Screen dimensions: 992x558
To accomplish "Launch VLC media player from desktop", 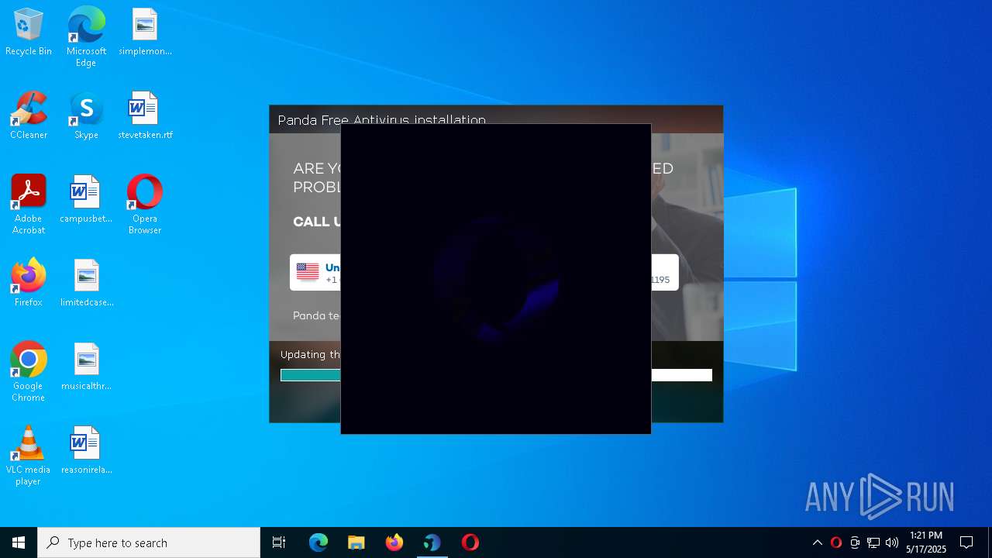I will 29,456.
